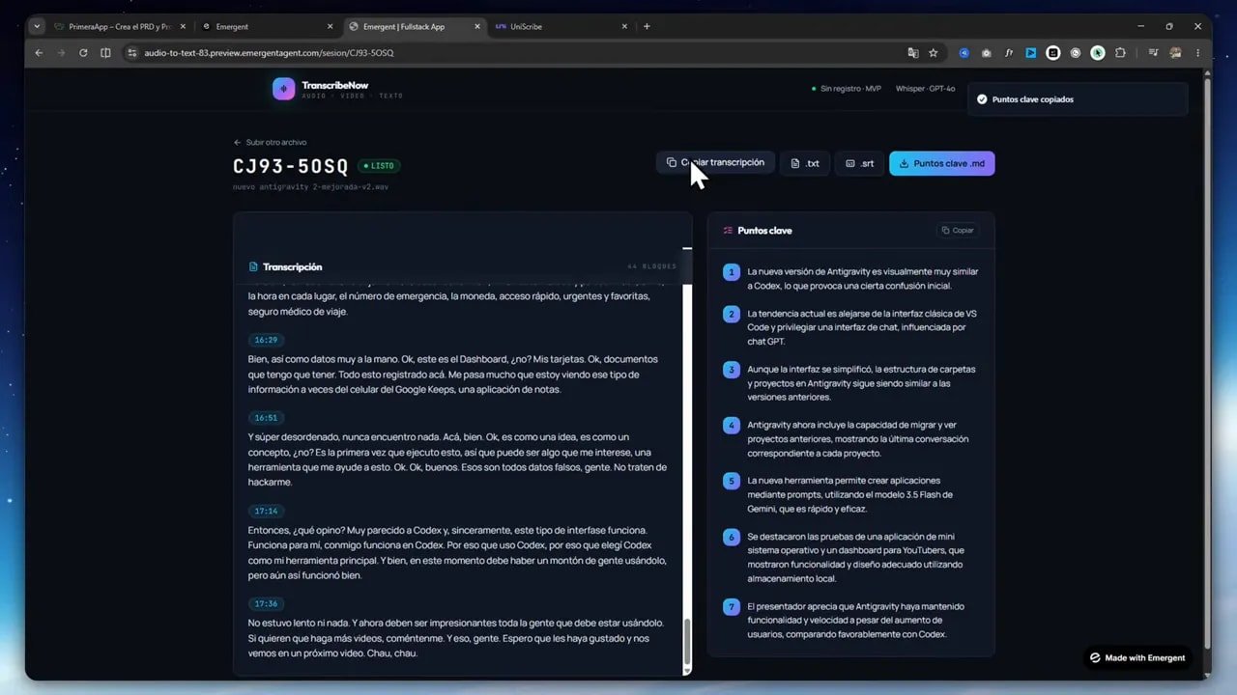
Task: Copy the full transcript with Copiar transcripción
Action: (x=715, y=163)
